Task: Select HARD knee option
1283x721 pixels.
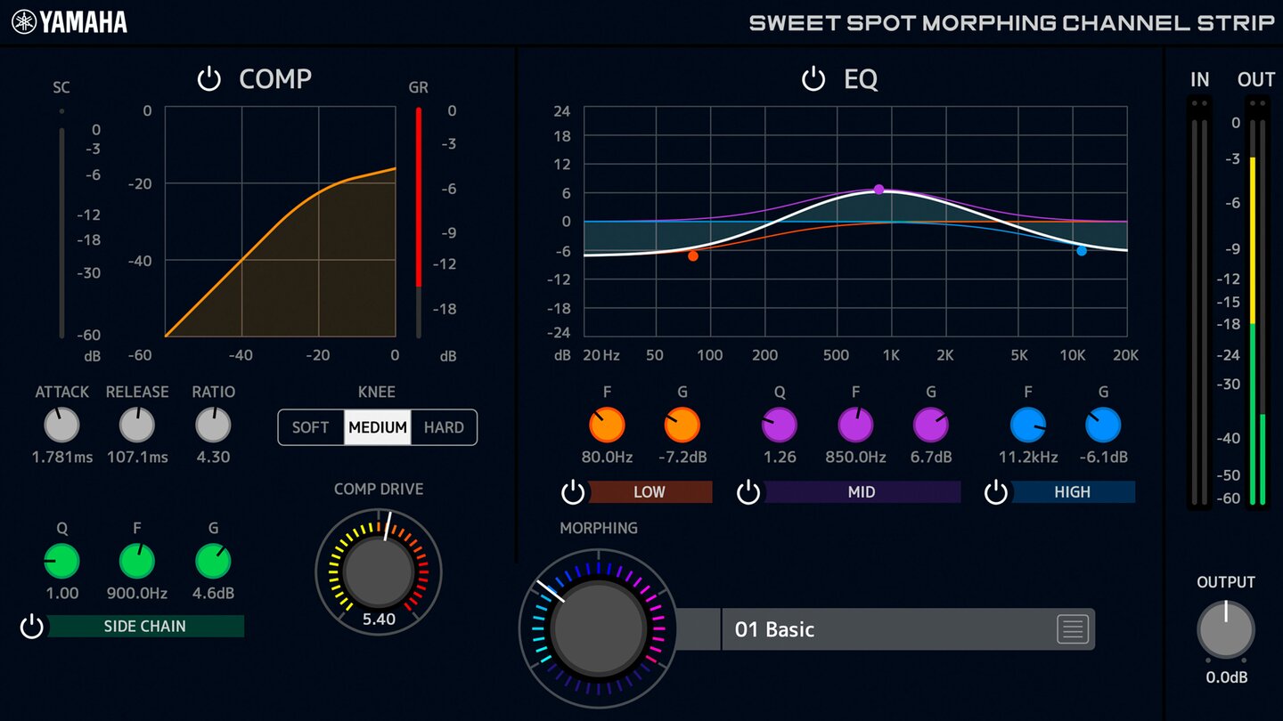Action: click(444, 427)
